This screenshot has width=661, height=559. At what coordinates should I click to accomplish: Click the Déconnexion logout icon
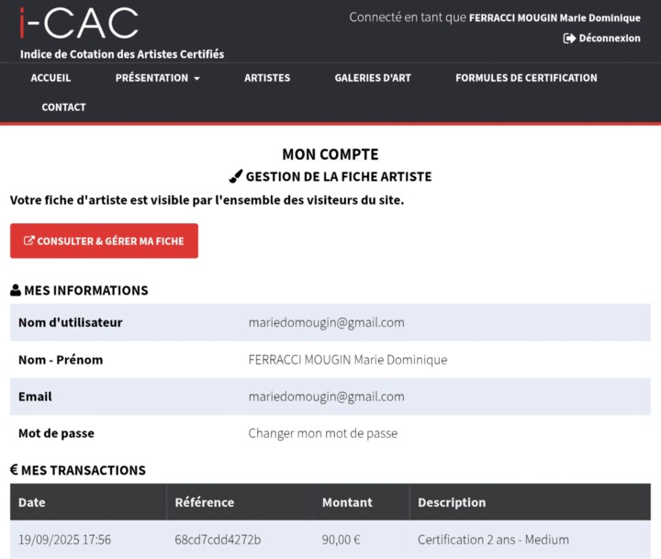pyautogui.click(x=569, y=39)
